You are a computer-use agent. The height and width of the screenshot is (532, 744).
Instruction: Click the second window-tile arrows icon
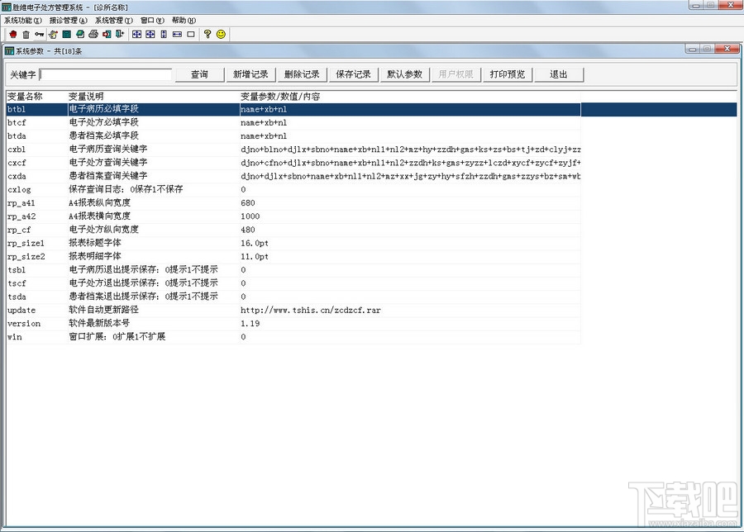(x=150, y=34)
